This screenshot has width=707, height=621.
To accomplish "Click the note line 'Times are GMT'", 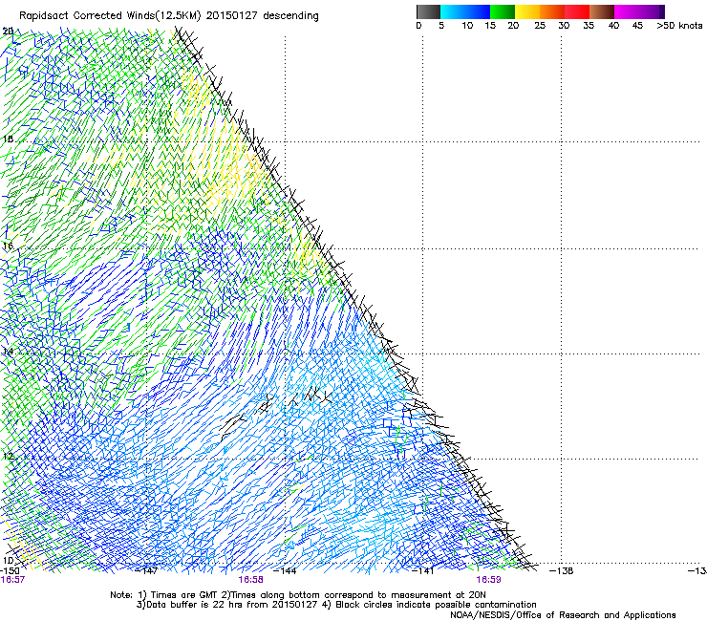I will pyautogui.click(x=184, y=595).
